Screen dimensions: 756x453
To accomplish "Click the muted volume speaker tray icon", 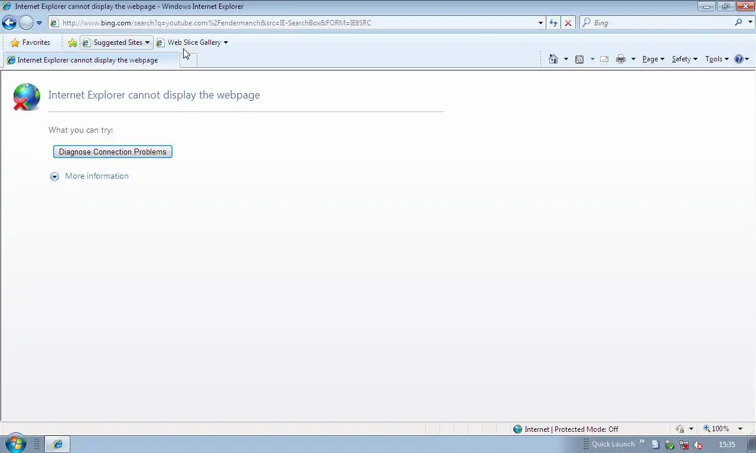I will click(x=698, y=445).
